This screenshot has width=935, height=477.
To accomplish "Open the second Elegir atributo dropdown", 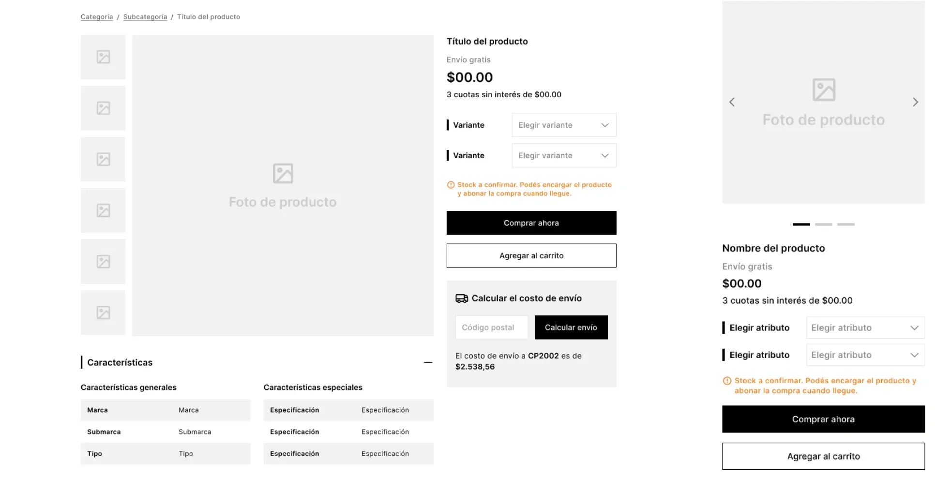I will [865, 355].
